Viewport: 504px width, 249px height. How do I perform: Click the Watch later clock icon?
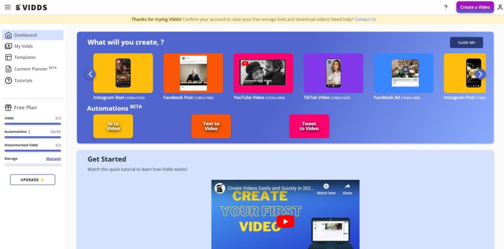(x=326, y=187)
